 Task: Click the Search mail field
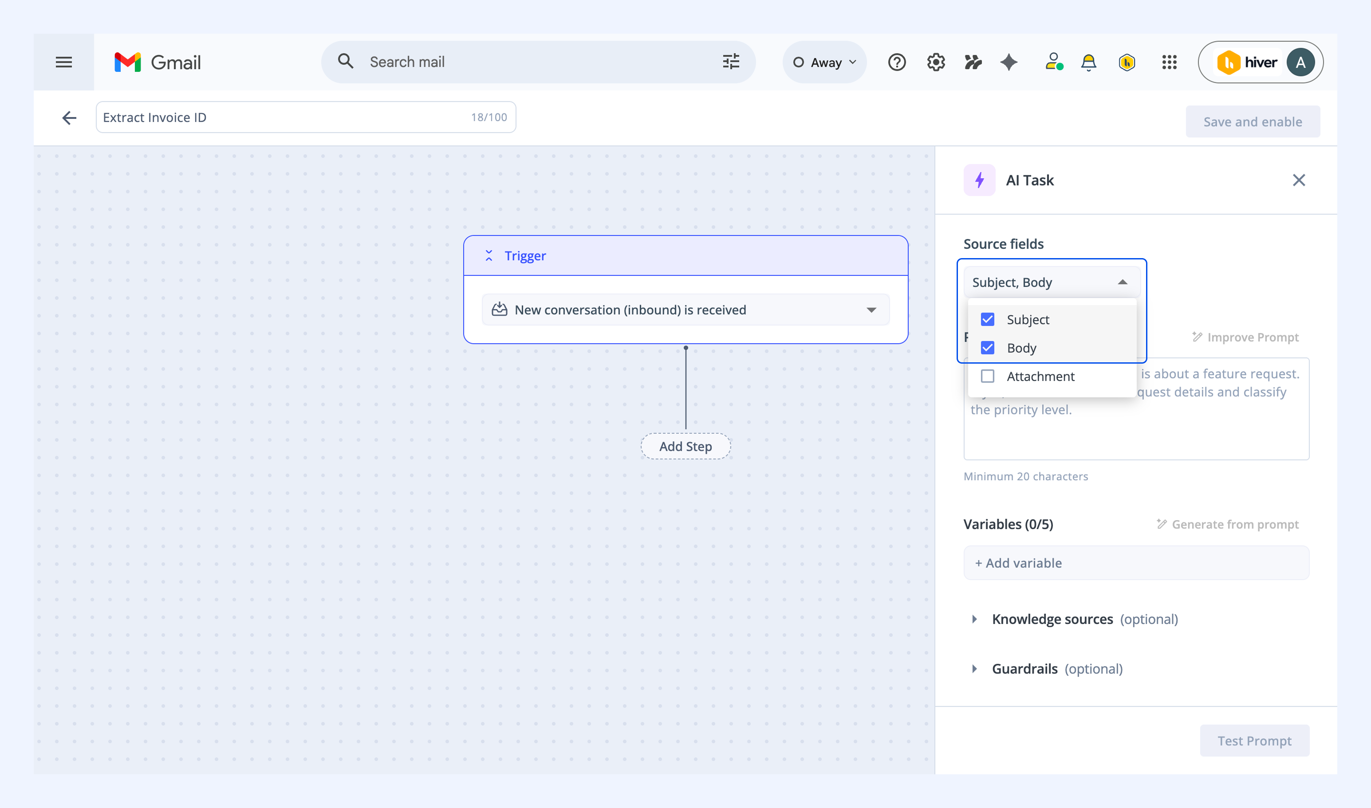[538, 62]
